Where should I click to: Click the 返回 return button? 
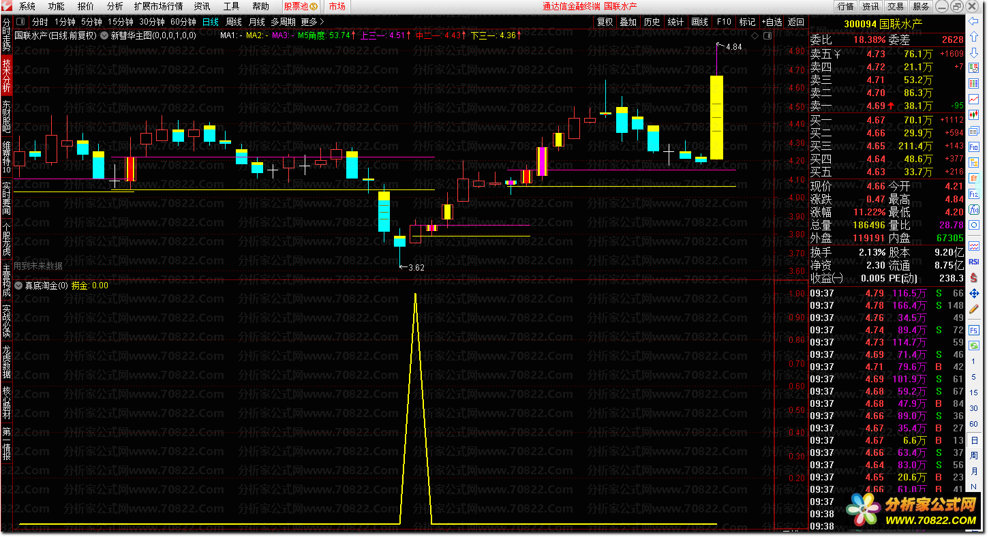pos(796,22)
